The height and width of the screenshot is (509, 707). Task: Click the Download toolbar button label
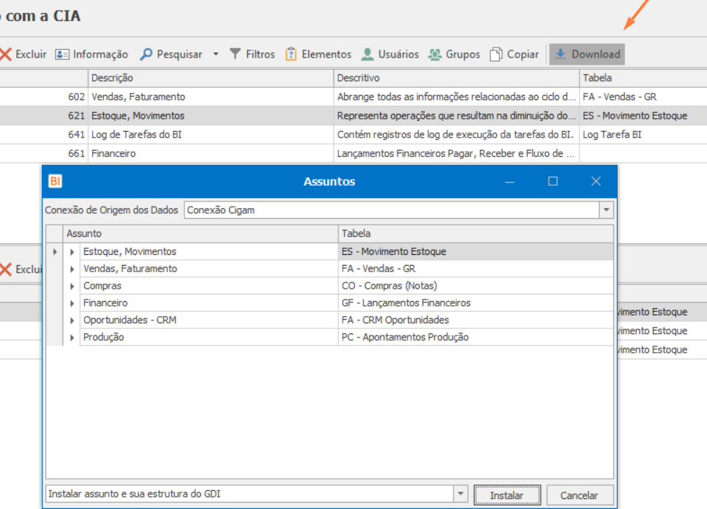596,54
